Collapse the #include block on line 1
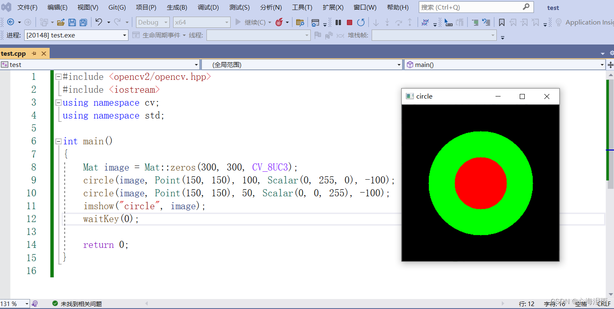The width and height of the screenshot is (614, 309). [59, 77]
